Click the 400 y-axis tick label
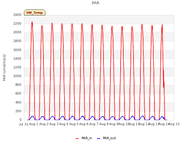The image size is (192, 144). [x=18, y=103]
